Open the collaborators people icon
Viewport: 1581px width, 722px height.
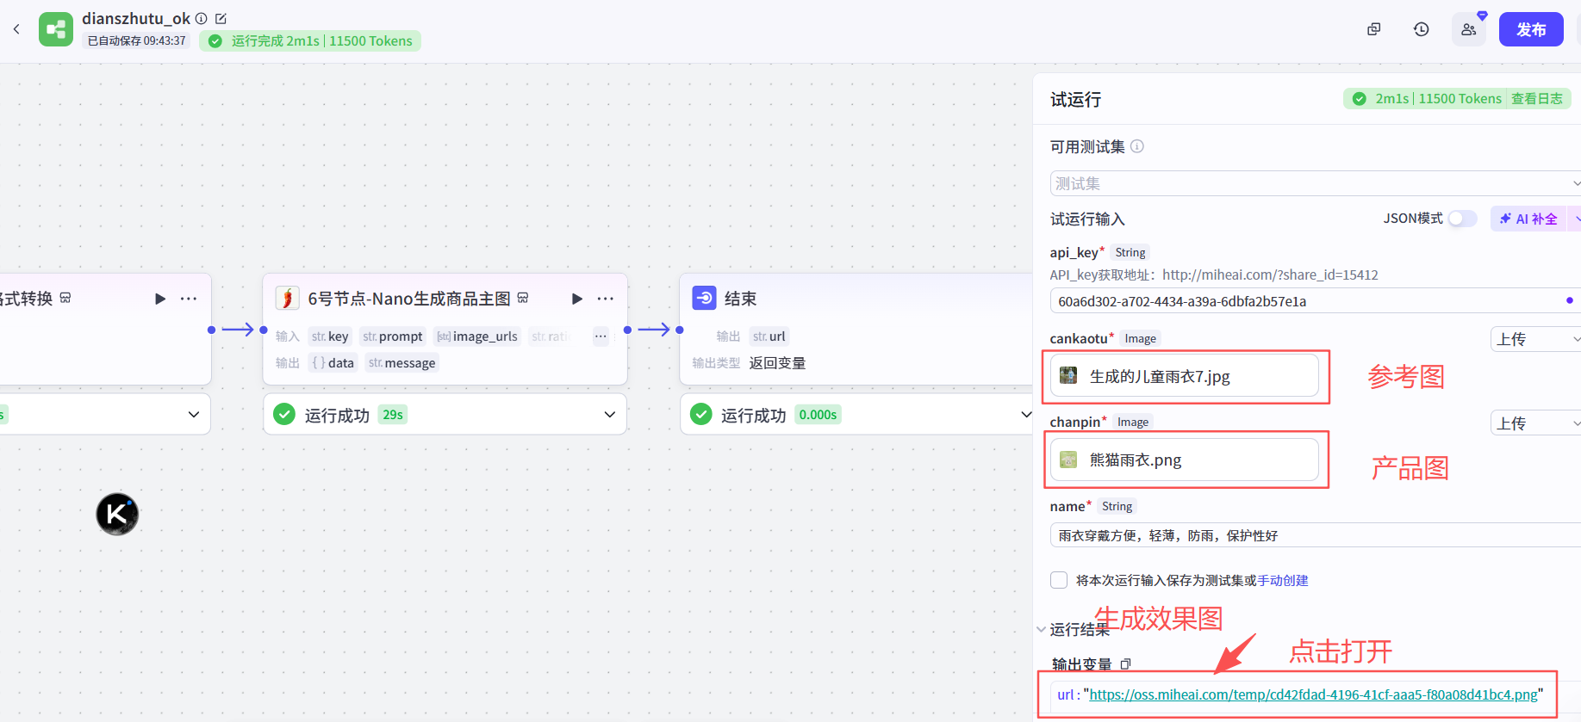click(x=1469, y=29)
